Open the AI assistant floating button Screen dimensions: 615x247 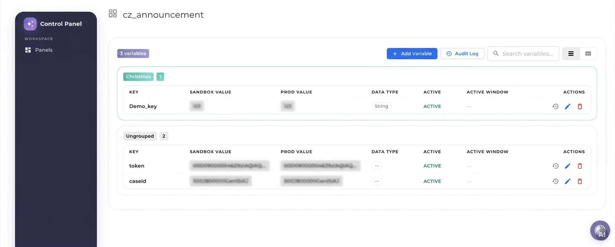point(600,230)
